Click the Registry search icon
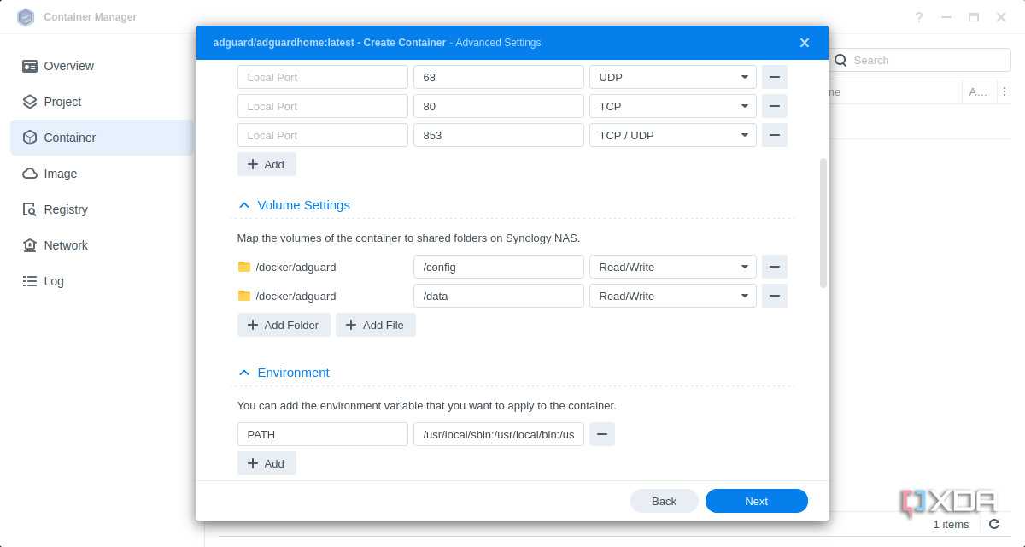This screenshot has height=547, width=1025. click(30, 209)
